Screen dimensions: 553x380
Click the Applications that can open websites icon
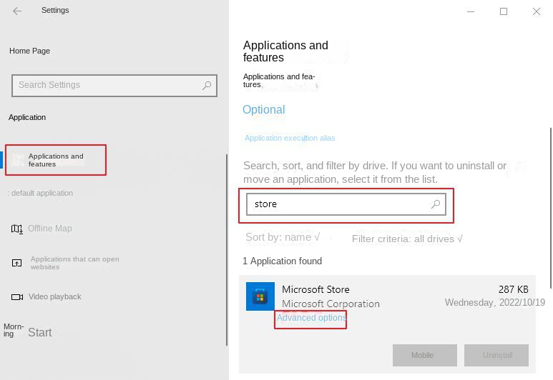click(16, 263)
